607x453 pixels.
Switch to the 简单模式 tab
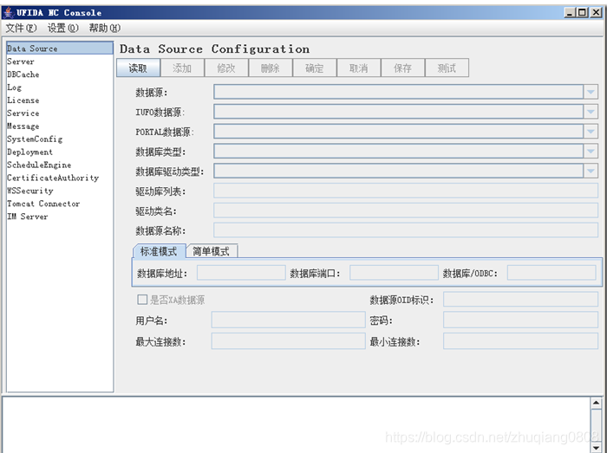212,251
